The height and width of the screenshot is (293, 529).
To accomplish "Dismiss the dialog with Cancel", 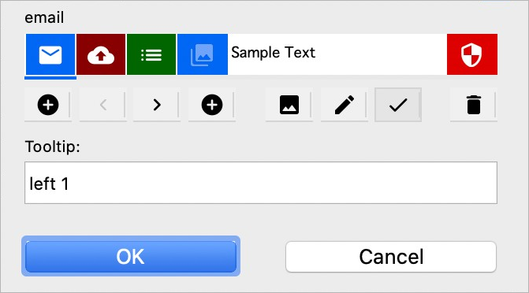I will tap(391, 257).
